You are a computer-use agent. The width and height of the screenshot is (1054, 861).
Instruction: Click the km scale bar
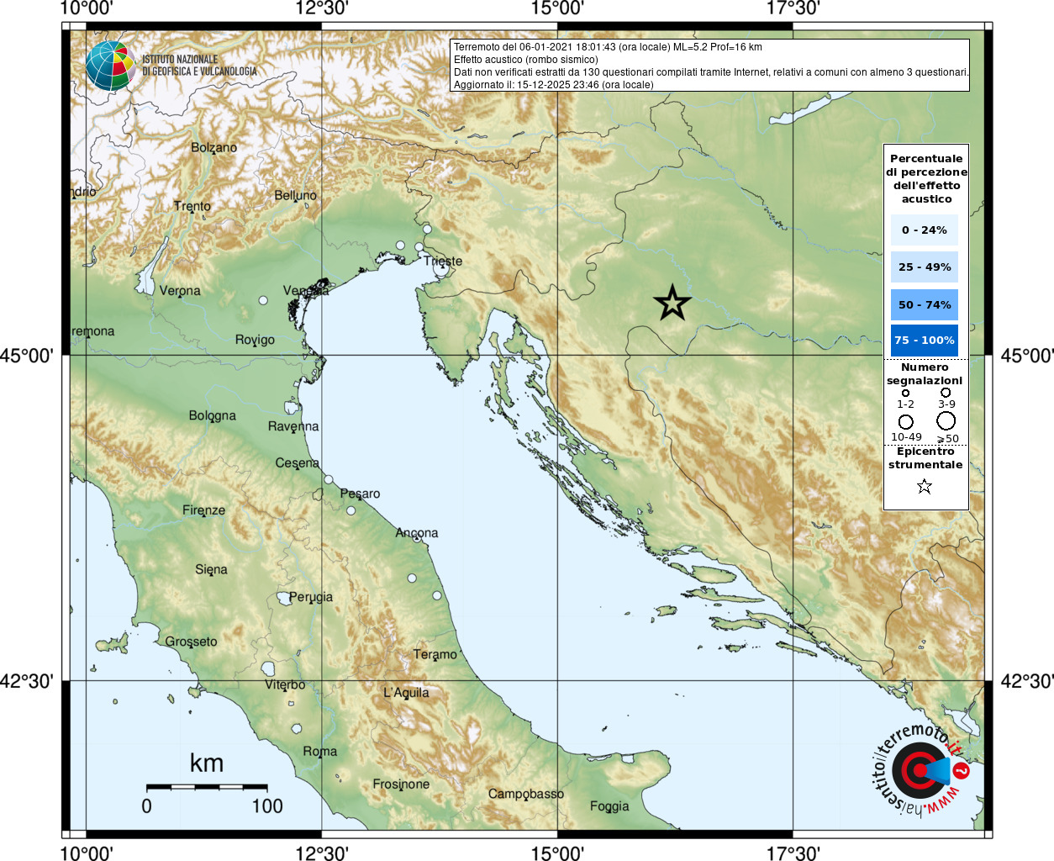click(207, 787)
